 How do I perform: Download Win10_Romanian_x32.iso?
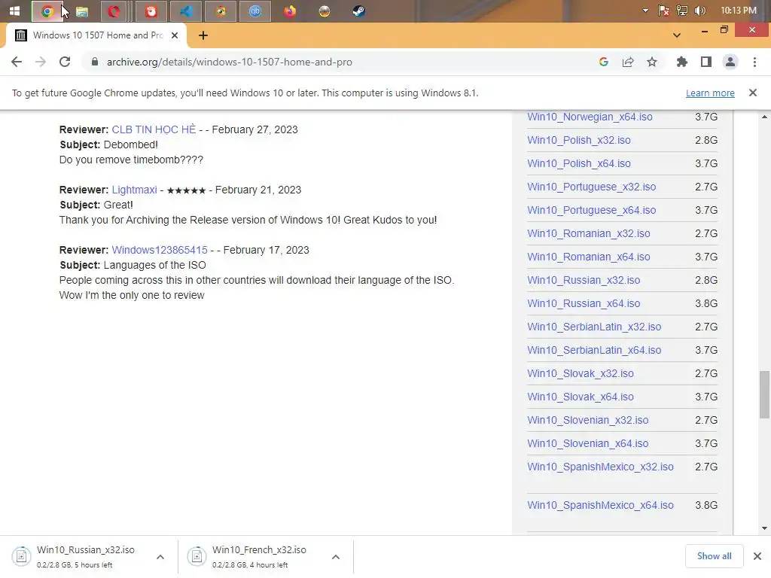[x=589, y=233]
